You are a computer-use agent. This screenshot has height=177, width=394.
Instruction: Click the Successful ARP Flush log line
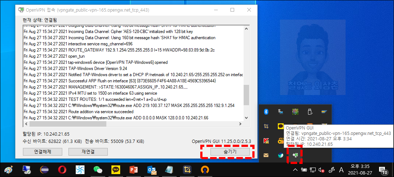[120, 81]
